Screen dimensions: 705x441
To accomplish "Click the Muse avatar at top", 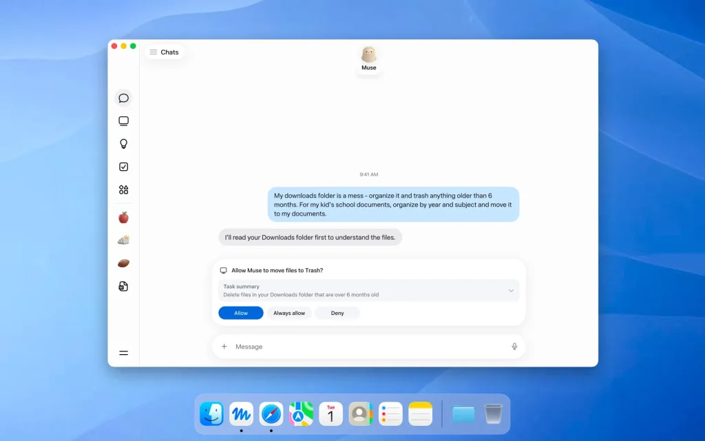I will (x=369, y=54).
